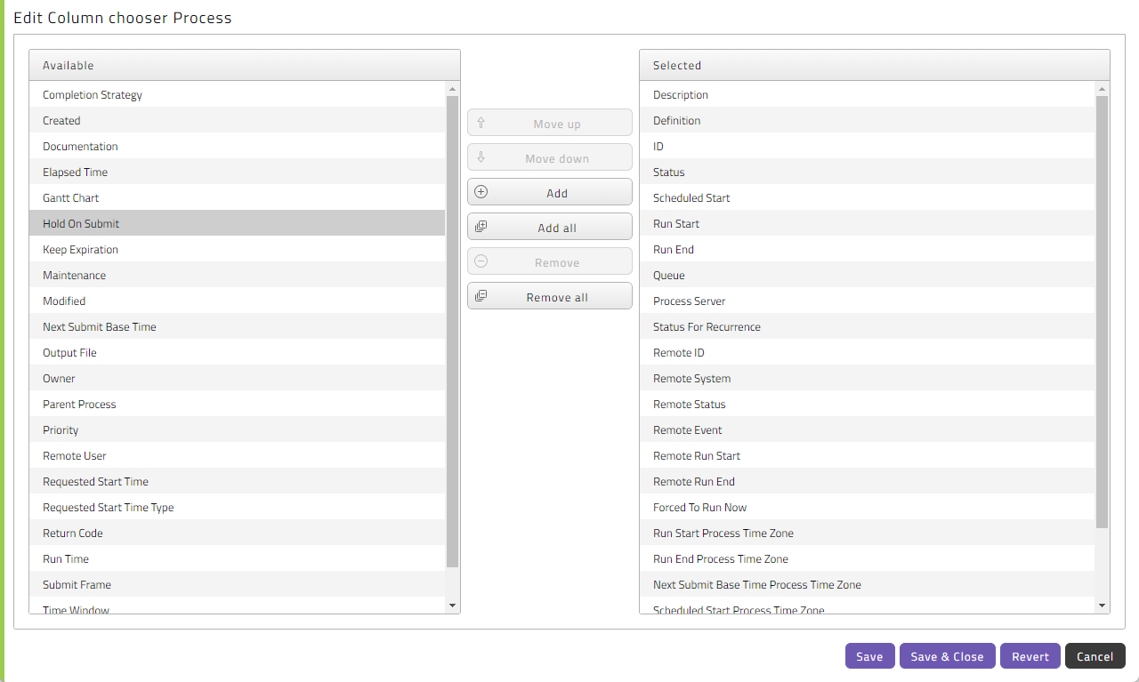Click the Move down button

click(x=549, y=158)
